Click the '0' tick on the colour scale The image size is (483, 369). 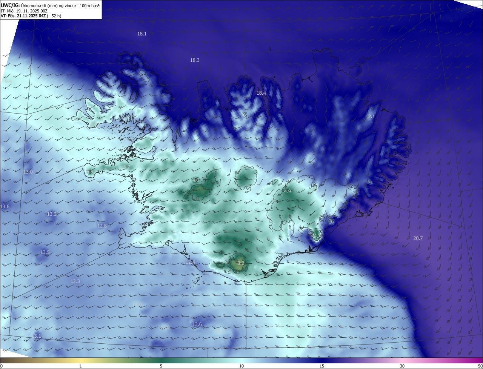click(2, 366)
